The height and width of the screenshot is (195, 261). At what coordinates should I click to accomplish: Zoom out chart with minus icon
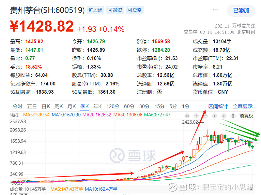point(206,116)
